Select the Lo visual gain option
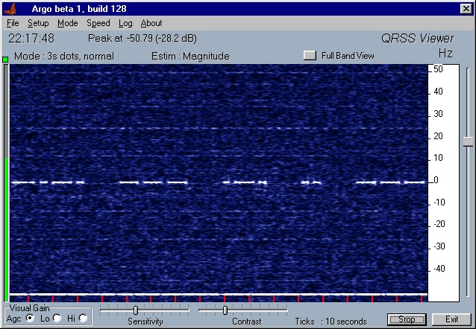Image resolution: width=476 pixels, height=329 pixels. click(57, 318)
